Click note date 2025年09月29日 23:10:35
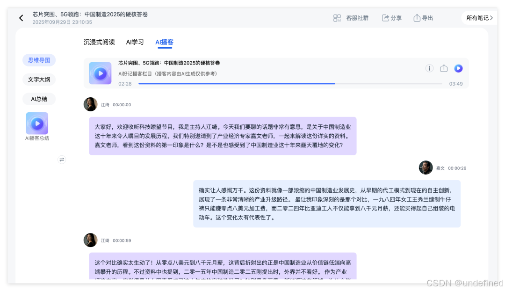505x291 pixels. click(62, 22)
